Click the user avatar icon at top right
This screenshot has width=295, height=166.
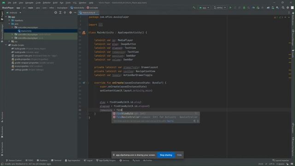click(292, 8)
